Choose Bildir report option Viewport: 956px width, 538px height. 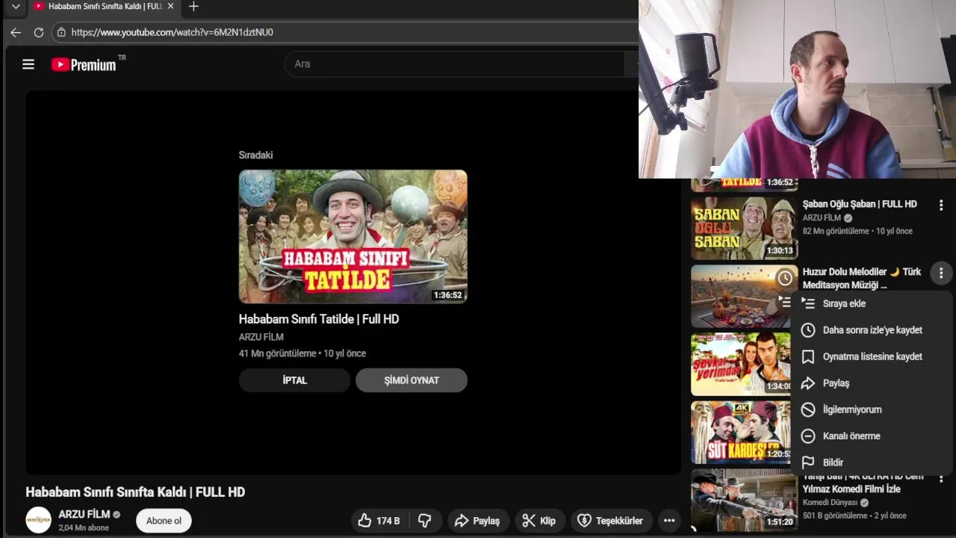[x=872, y=463]
